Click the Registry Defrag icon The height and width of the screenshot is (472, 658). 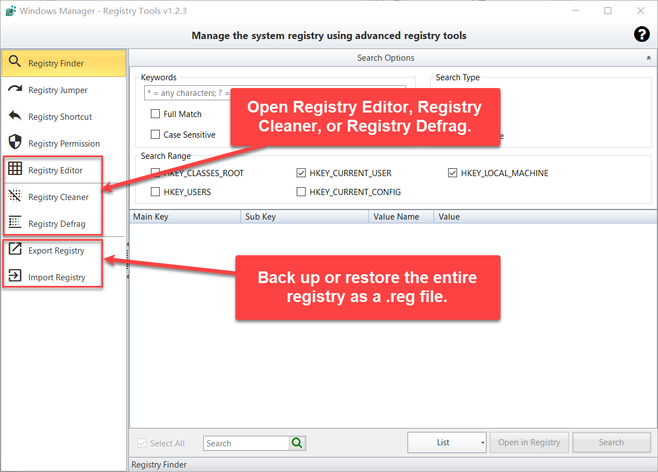click(x=15, y=222)
